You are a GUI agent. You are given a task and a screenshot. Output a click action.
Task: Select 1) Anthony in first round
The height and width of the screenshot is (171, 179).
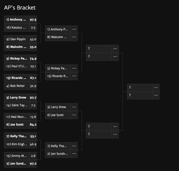coord(20,20)
